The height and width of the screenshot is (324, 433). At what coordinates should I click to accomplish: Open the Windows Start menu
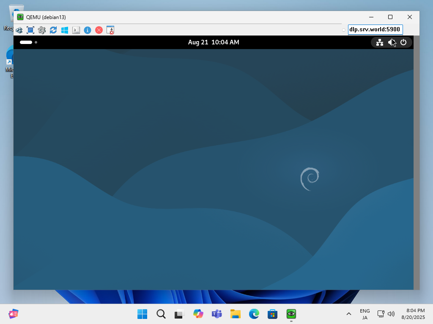142,314
